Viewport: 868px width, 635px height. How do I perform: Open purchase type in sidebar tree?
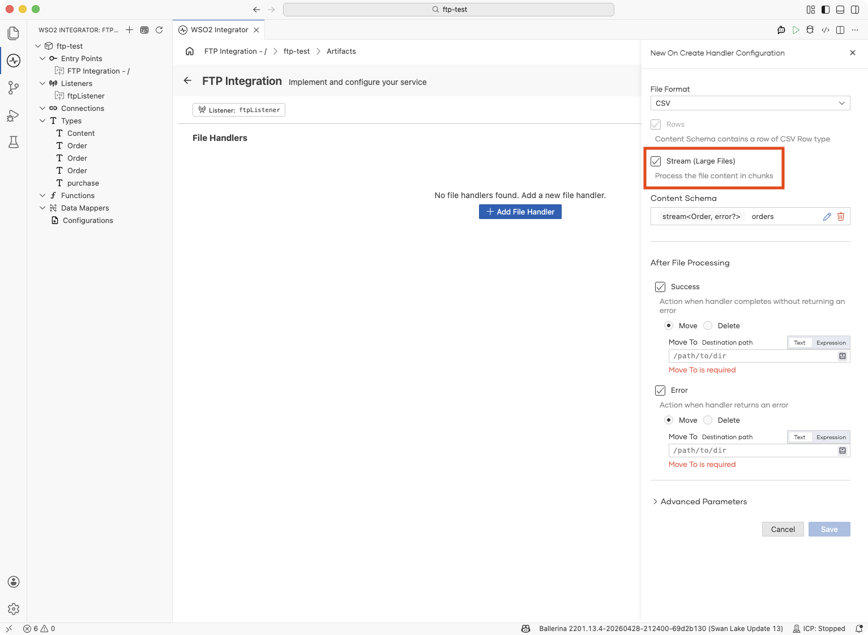(83, 183)
